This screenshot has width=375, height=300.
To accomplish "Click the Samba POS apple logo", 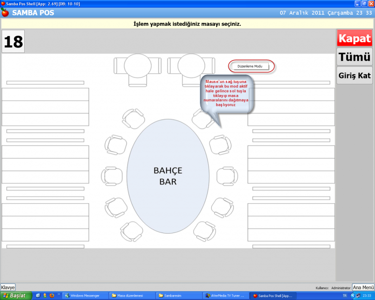I will click(5, 12).
